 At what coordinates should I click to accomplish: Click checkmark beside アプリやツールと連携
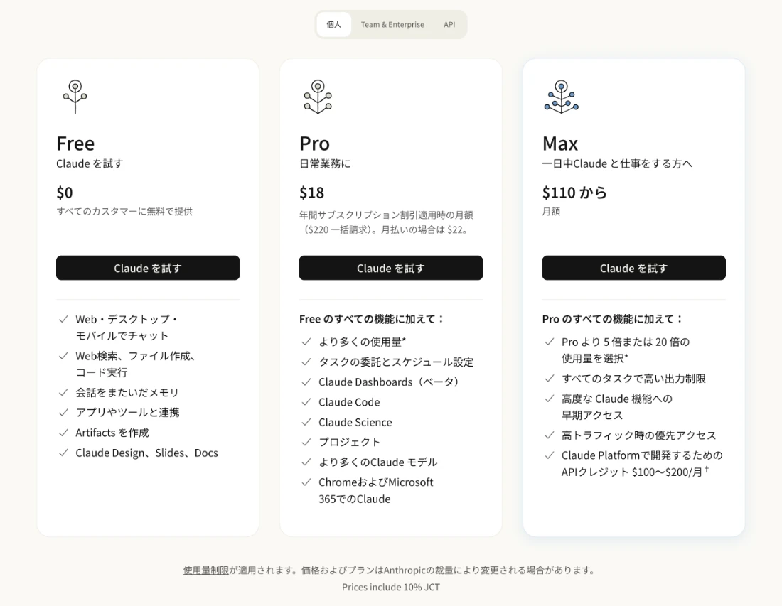click(x=63, y=413)
